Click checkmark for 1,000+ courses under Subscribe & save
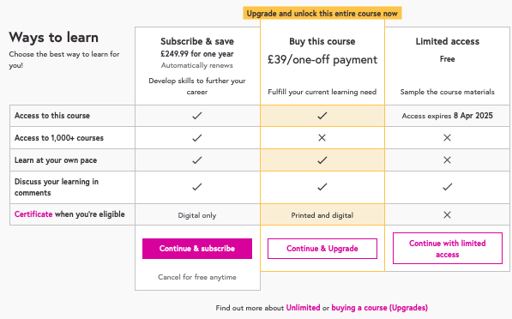 pos(197,138)
